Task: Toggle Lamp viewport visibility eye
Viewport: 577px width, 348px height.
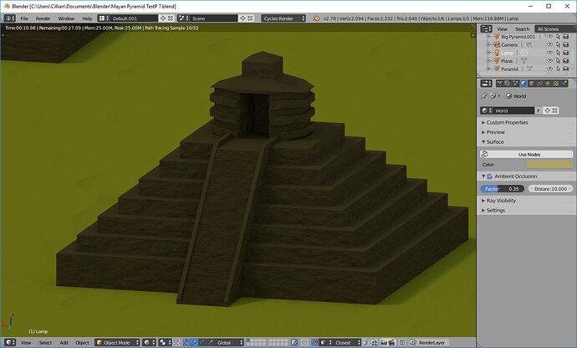Action: click(549, 53)
